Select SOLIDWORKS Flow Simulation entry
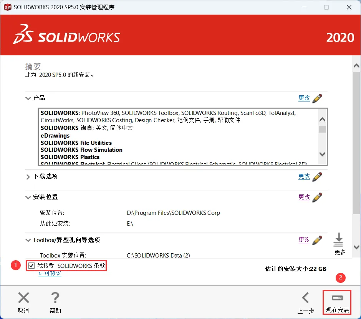 (81, 150)
